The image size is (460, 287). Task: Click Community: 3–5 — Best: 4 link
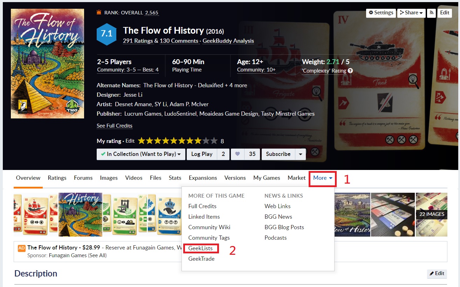click(128, 70)
